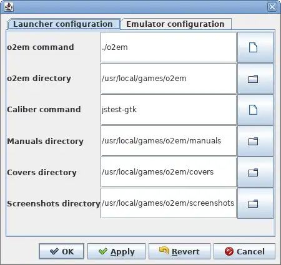
Task: Click the 'o2em directory' label
Action: pyautogui.click(x=39, y=79)
